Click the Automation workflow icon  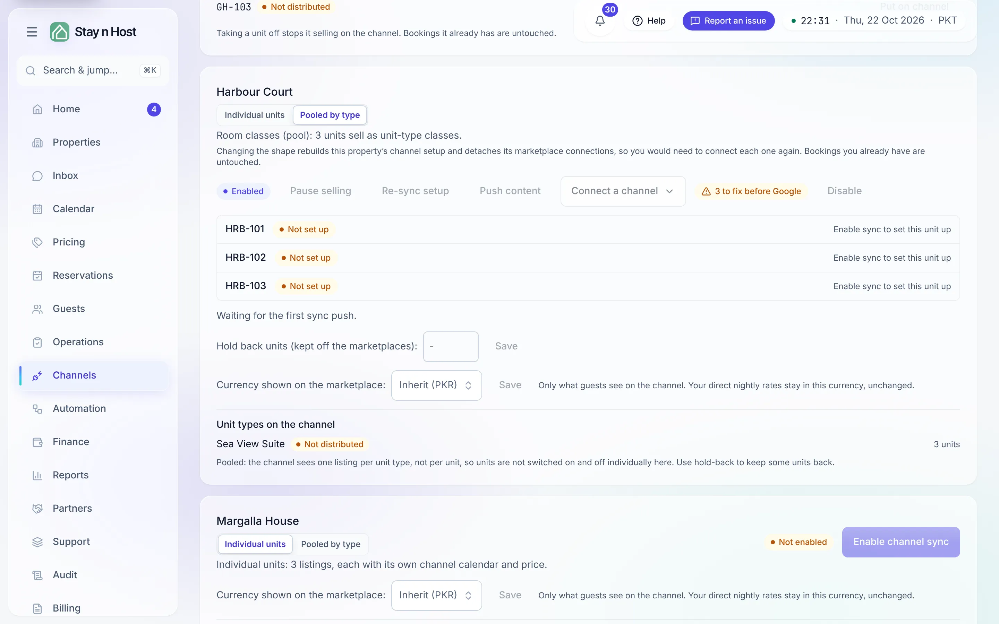[37, 409]
